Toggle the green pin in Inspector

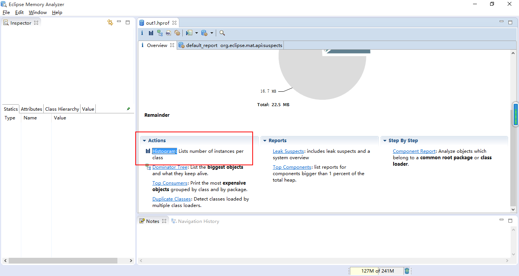[128, 109]
